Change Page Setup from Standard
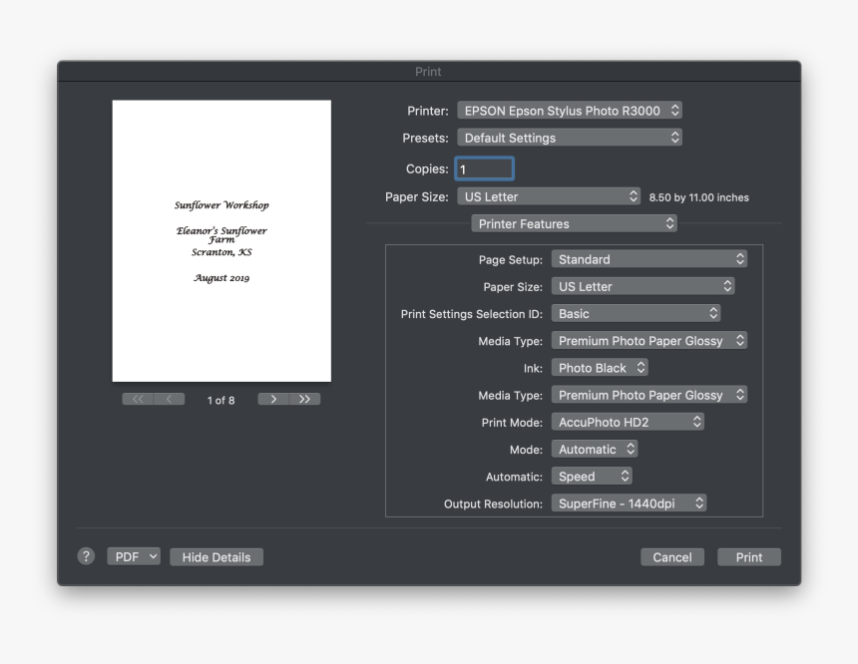Image resolution: width=858 pixels, height=664 pixels. click(x=648, y=259)
